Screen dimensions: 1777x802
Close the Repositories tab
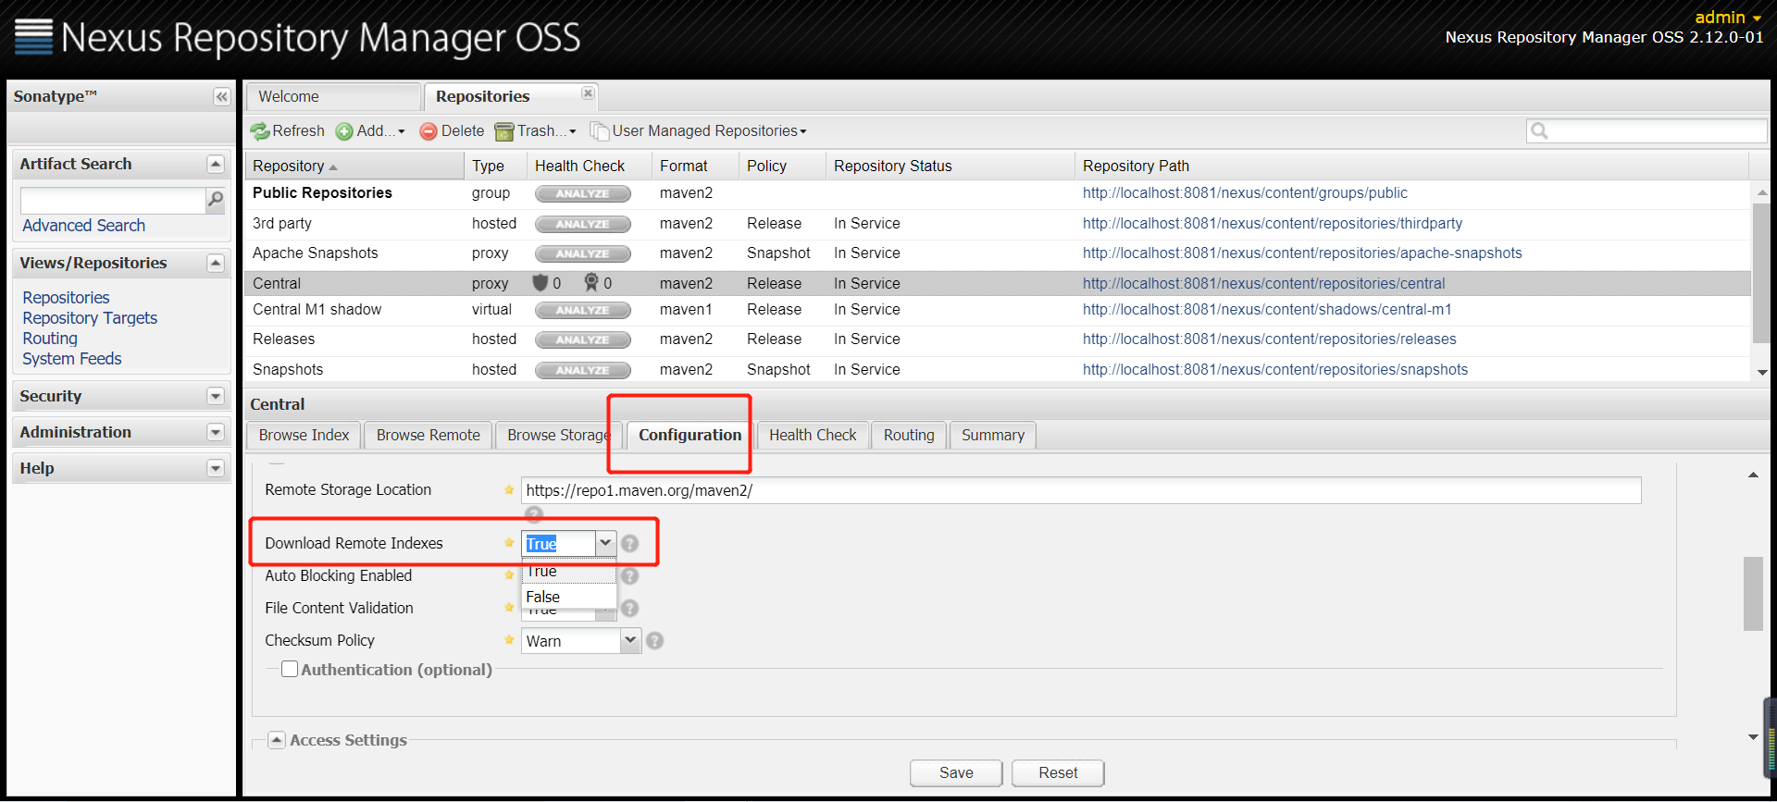click(588, 93)
